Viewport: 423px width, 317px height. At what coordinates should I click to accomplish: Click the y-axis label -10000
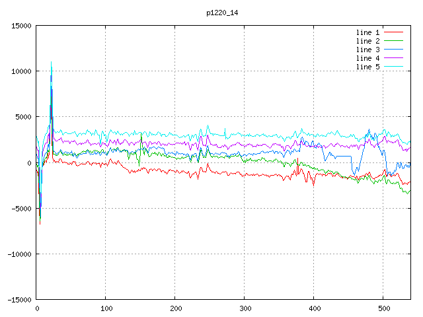[x=19, y=254]
